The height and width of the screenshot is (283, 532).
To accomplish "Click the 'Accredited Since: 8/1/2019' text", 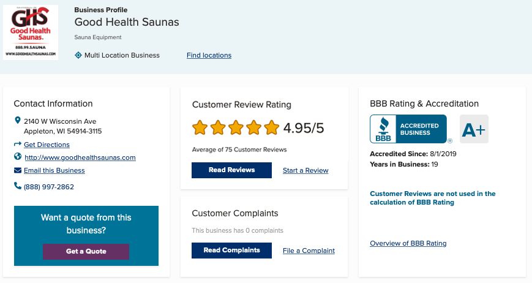I will (413, 154).
